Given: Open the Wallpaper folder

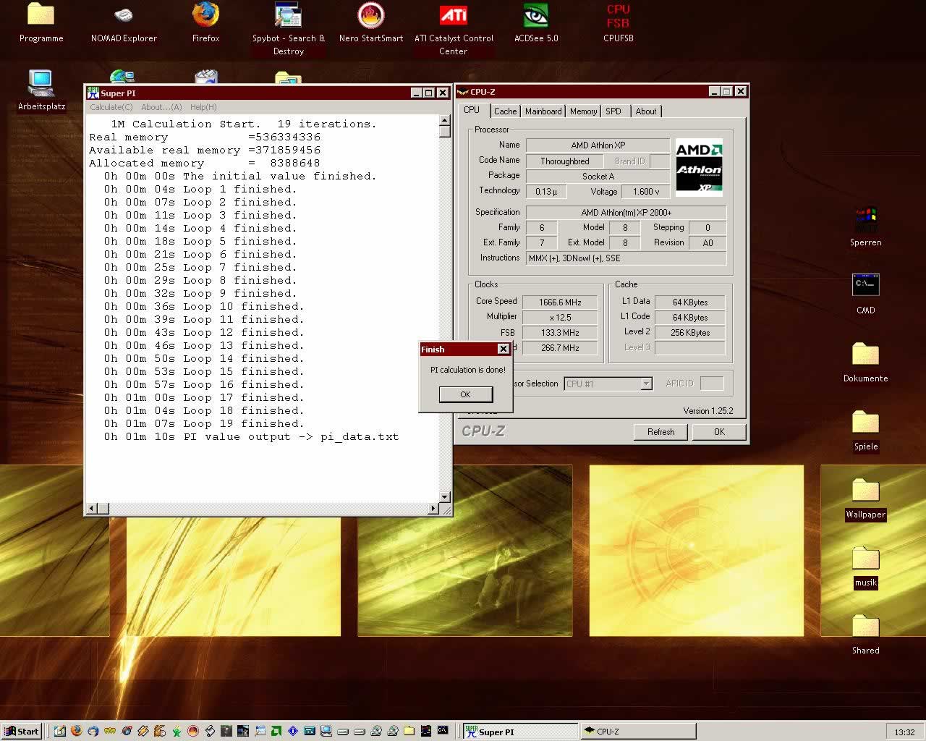Looking at the screenshot, I should click(865, 498).
